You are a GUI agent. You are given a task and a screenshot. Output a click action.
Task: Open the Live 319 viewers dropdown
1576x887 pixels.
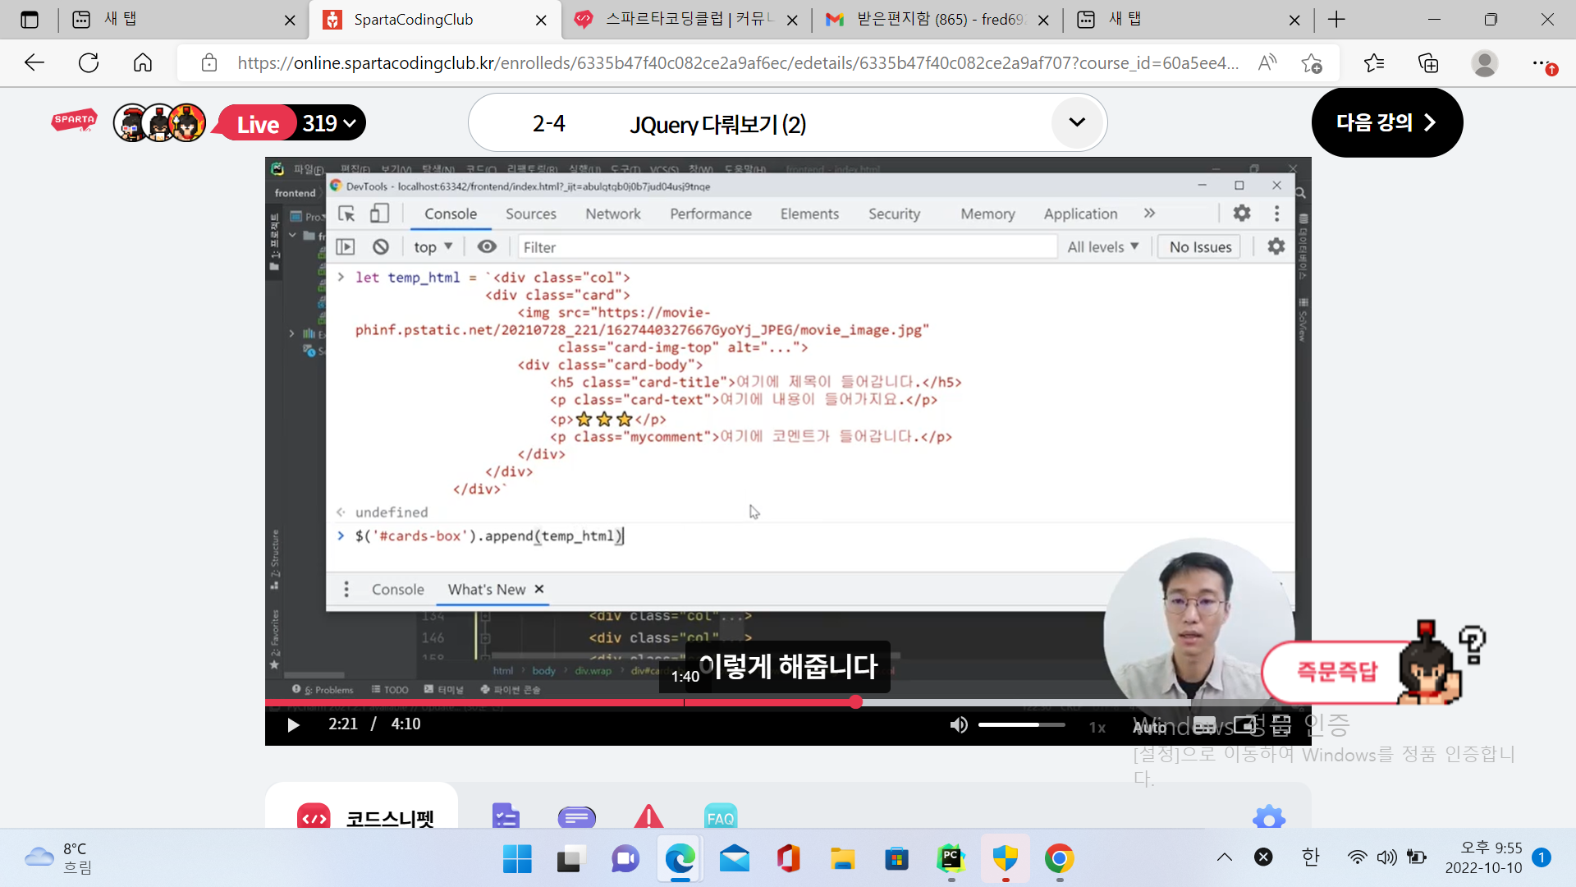pyautogui.click(x=291, y=123)
